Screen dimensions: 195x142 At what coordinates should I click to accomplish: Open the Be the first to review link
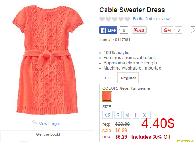(x=151, y=19)
